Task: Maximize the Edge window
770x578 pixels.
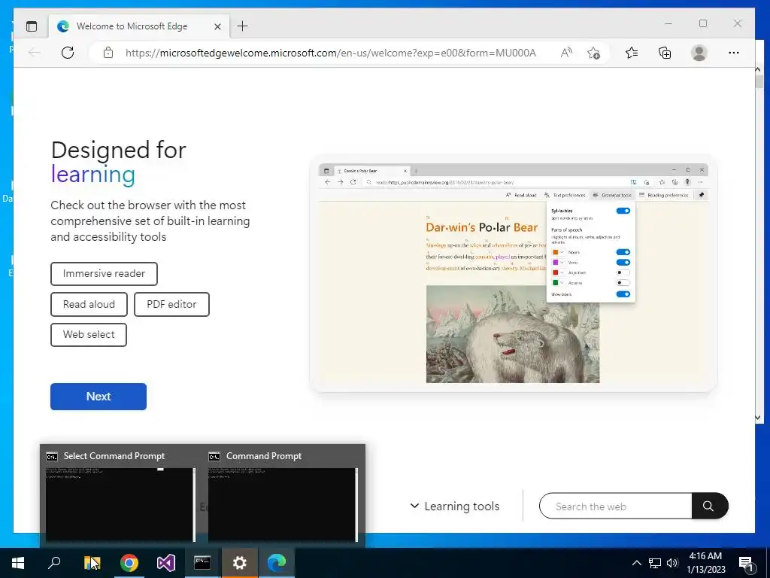Action: click(703, 23)
